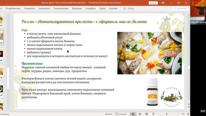The image size is (206, 116).
Task: Click bullet 'мелко нарезанную кинзу'
Action: point(45,49)
